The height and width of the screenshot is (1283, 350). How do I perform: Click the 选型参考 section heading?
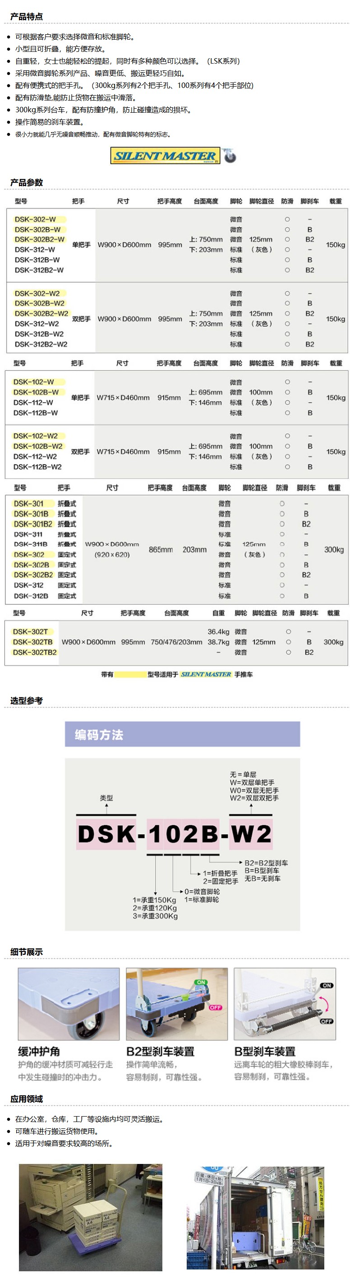[x=27, y=700]
